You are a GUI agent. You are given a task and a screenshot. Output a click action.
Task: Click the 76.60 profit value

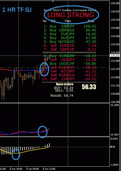[x=91, y=34]
